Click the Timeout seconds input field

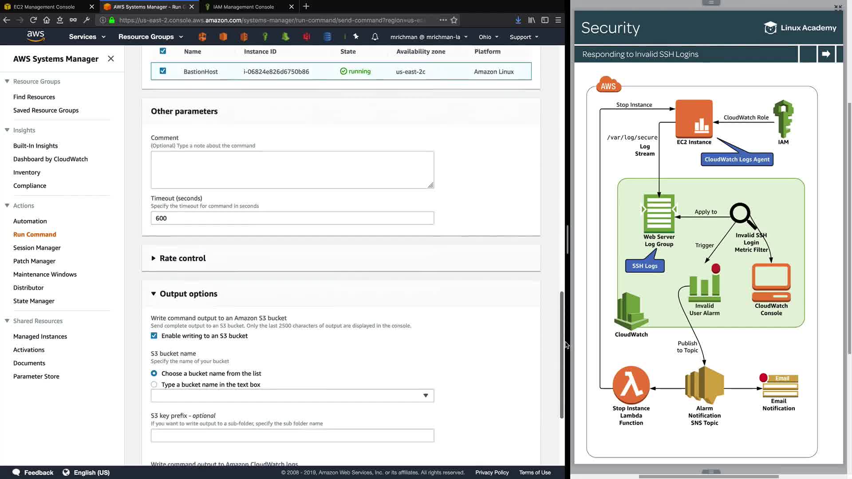pyautogui.click(x=292, y=218)
